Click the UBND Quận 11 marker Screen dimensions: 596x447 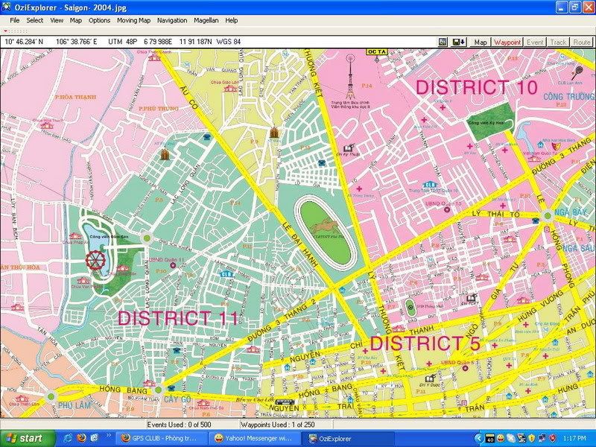[173, 265]
